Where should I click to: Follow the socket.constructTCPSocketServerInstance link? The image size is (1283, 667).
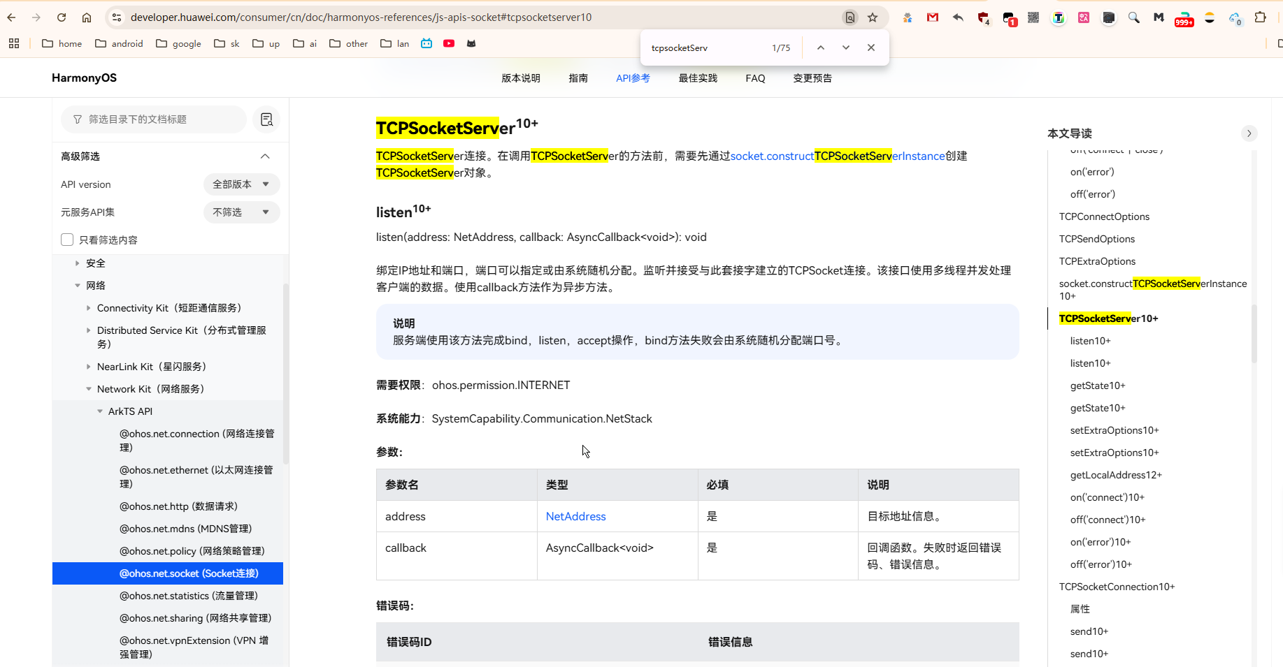click(x=838, y=156)
